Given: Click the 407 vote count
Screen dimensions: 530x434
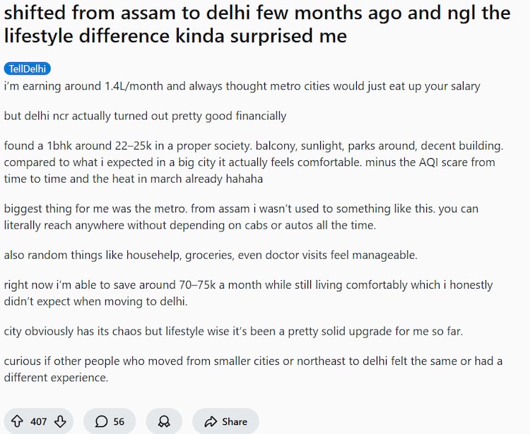Looking at the screenshot, I should (x=39, y=421).
